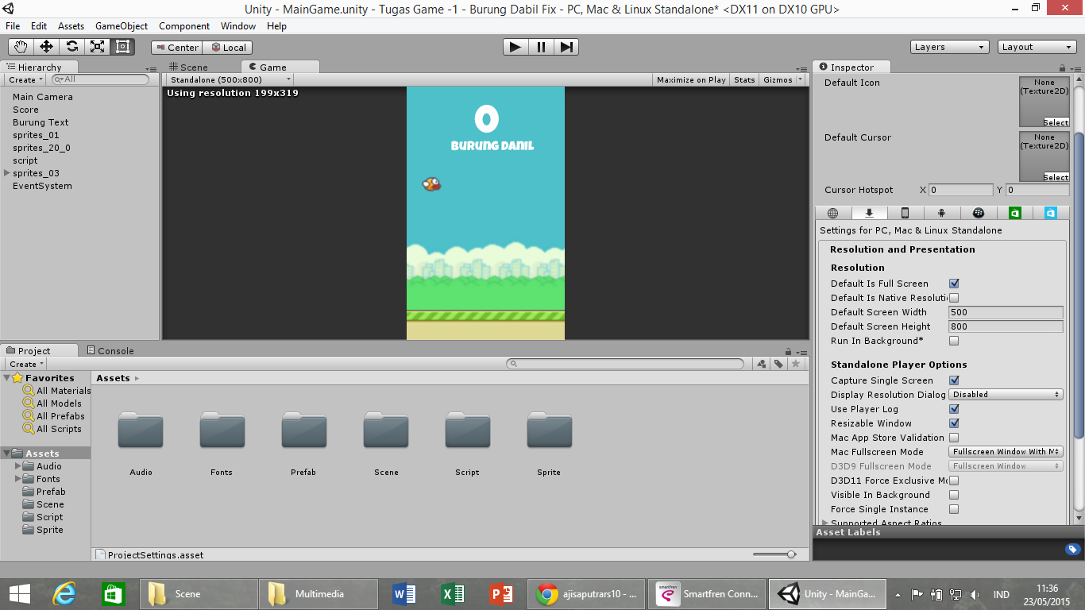Enable Default Is Native Resolution
This screenshot has width=1085, height=610.
point(954,298)
